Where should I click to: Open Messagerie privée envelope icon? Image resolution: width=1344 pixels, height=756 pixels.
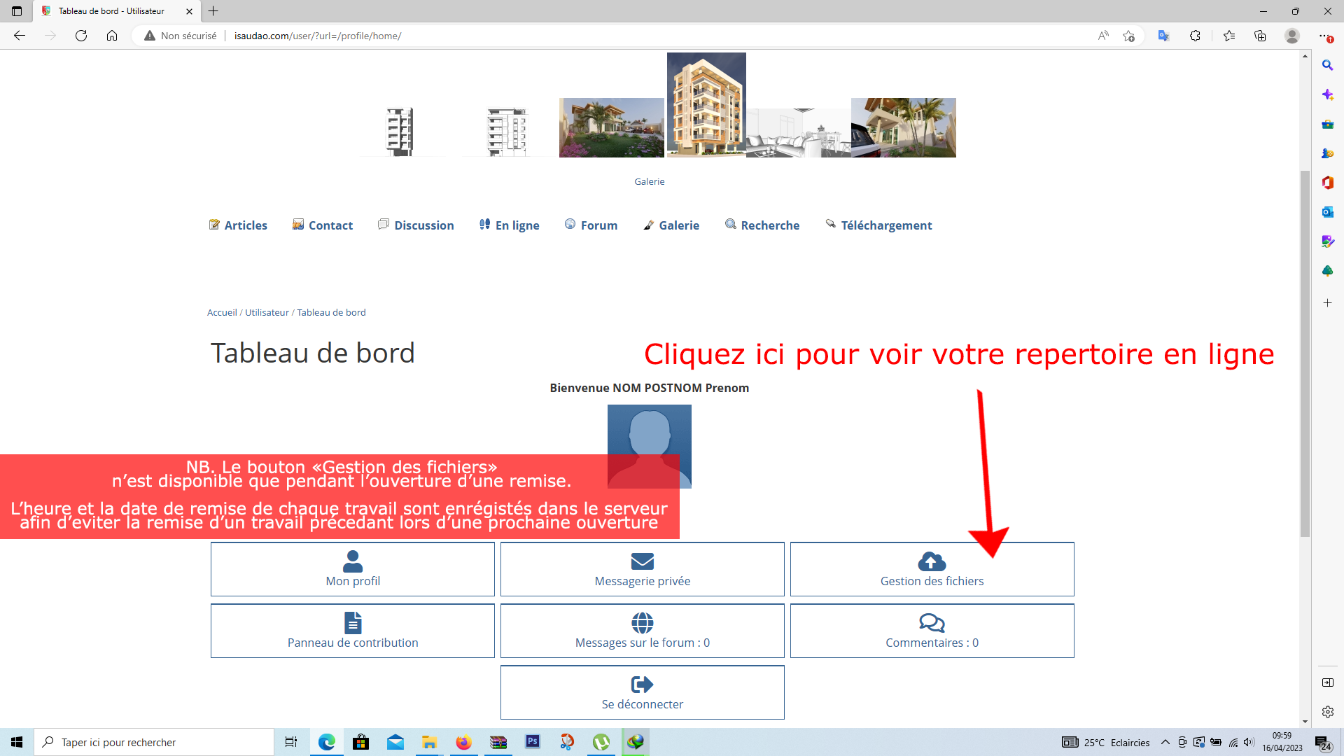click(642, 561)
